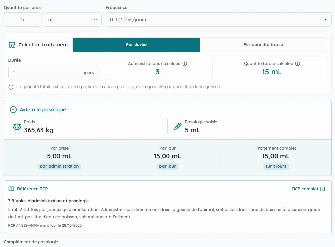This screenshot has width=335, height=247.
Task: Click the RCP paragraph starting with 5 mL 2 à 3 fois
Action: click(x=164, y=213)
